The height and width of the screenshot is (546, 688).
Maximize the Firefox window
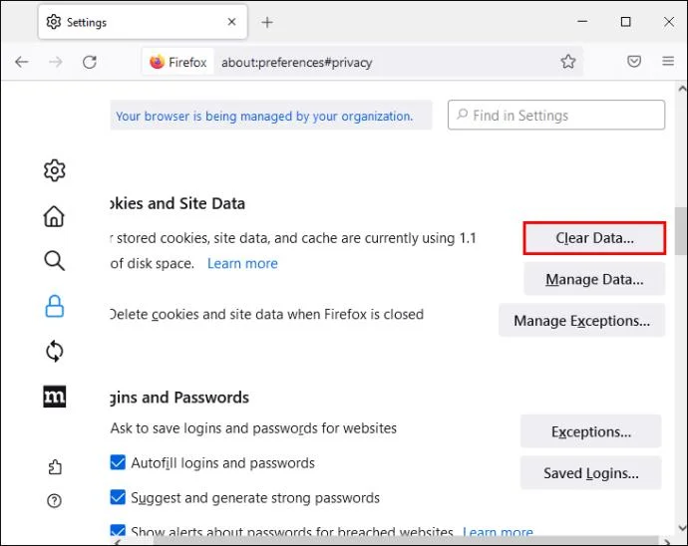(626, 22)
